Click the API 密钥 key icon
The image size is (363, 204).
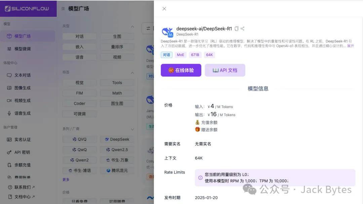tap(9, 152)
